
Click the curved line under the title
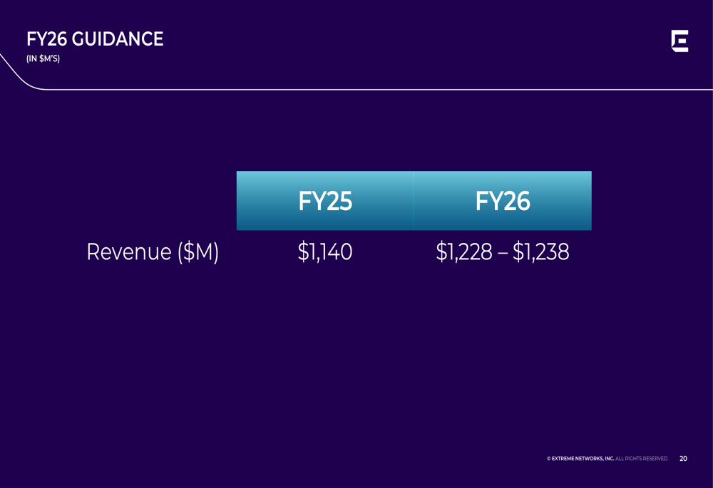pyautogui.click(x=19, y=73)
